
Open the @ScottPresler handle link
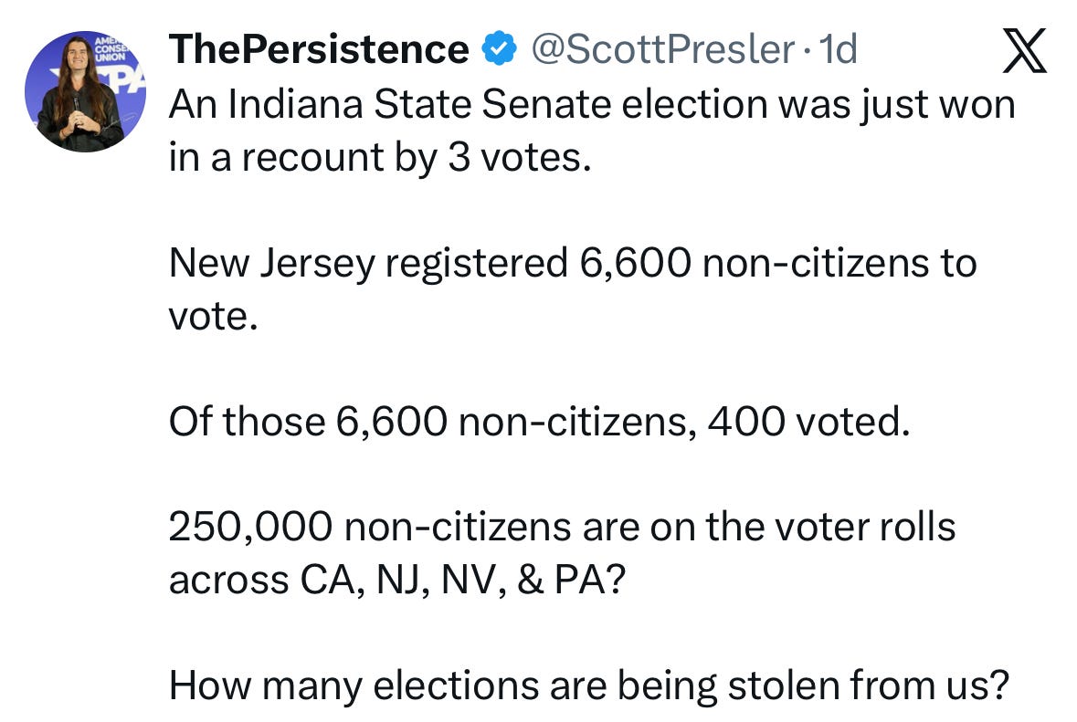point(663,49)
